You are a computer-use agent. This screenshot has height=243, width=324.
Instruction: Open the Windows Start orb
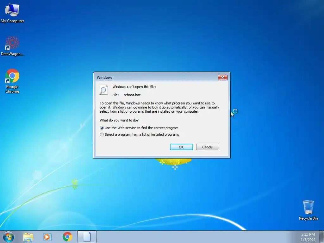9,237
